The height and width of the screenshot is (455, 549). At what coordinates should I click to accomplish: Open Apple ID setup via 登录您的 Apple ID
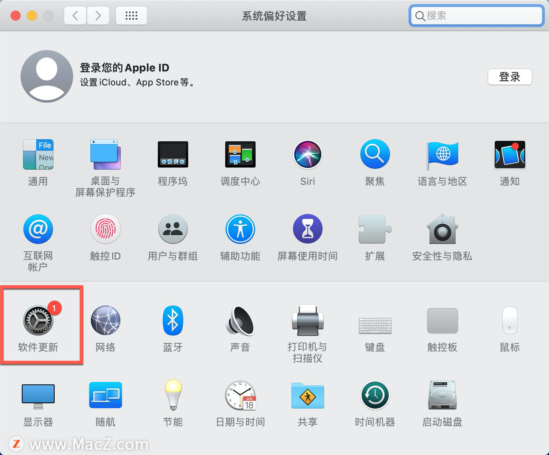click(124, 67)
